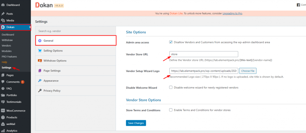Focus the settings search box
The height and width of the screenshot is (133, 306).
(76, 31)
